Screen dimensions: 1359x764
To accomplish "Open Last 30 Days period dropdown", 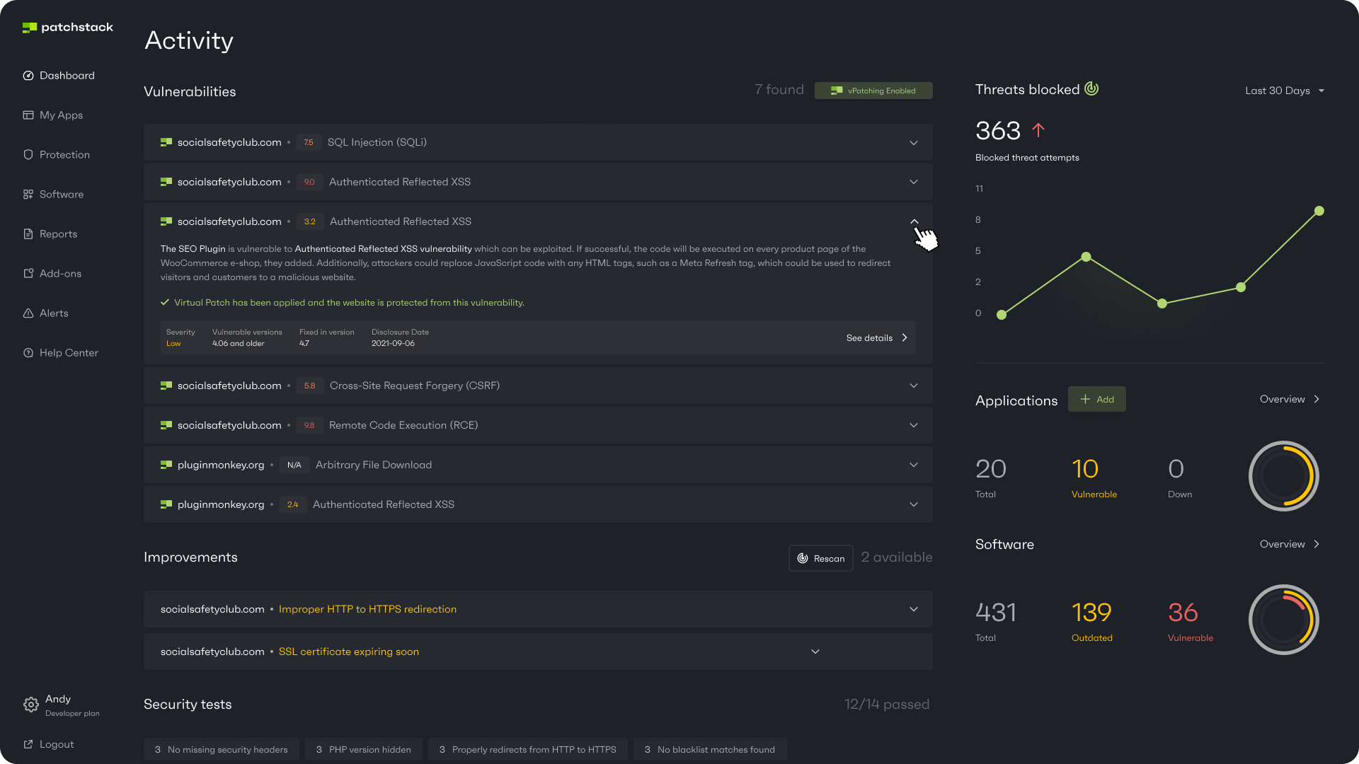I will [1285, 91].
